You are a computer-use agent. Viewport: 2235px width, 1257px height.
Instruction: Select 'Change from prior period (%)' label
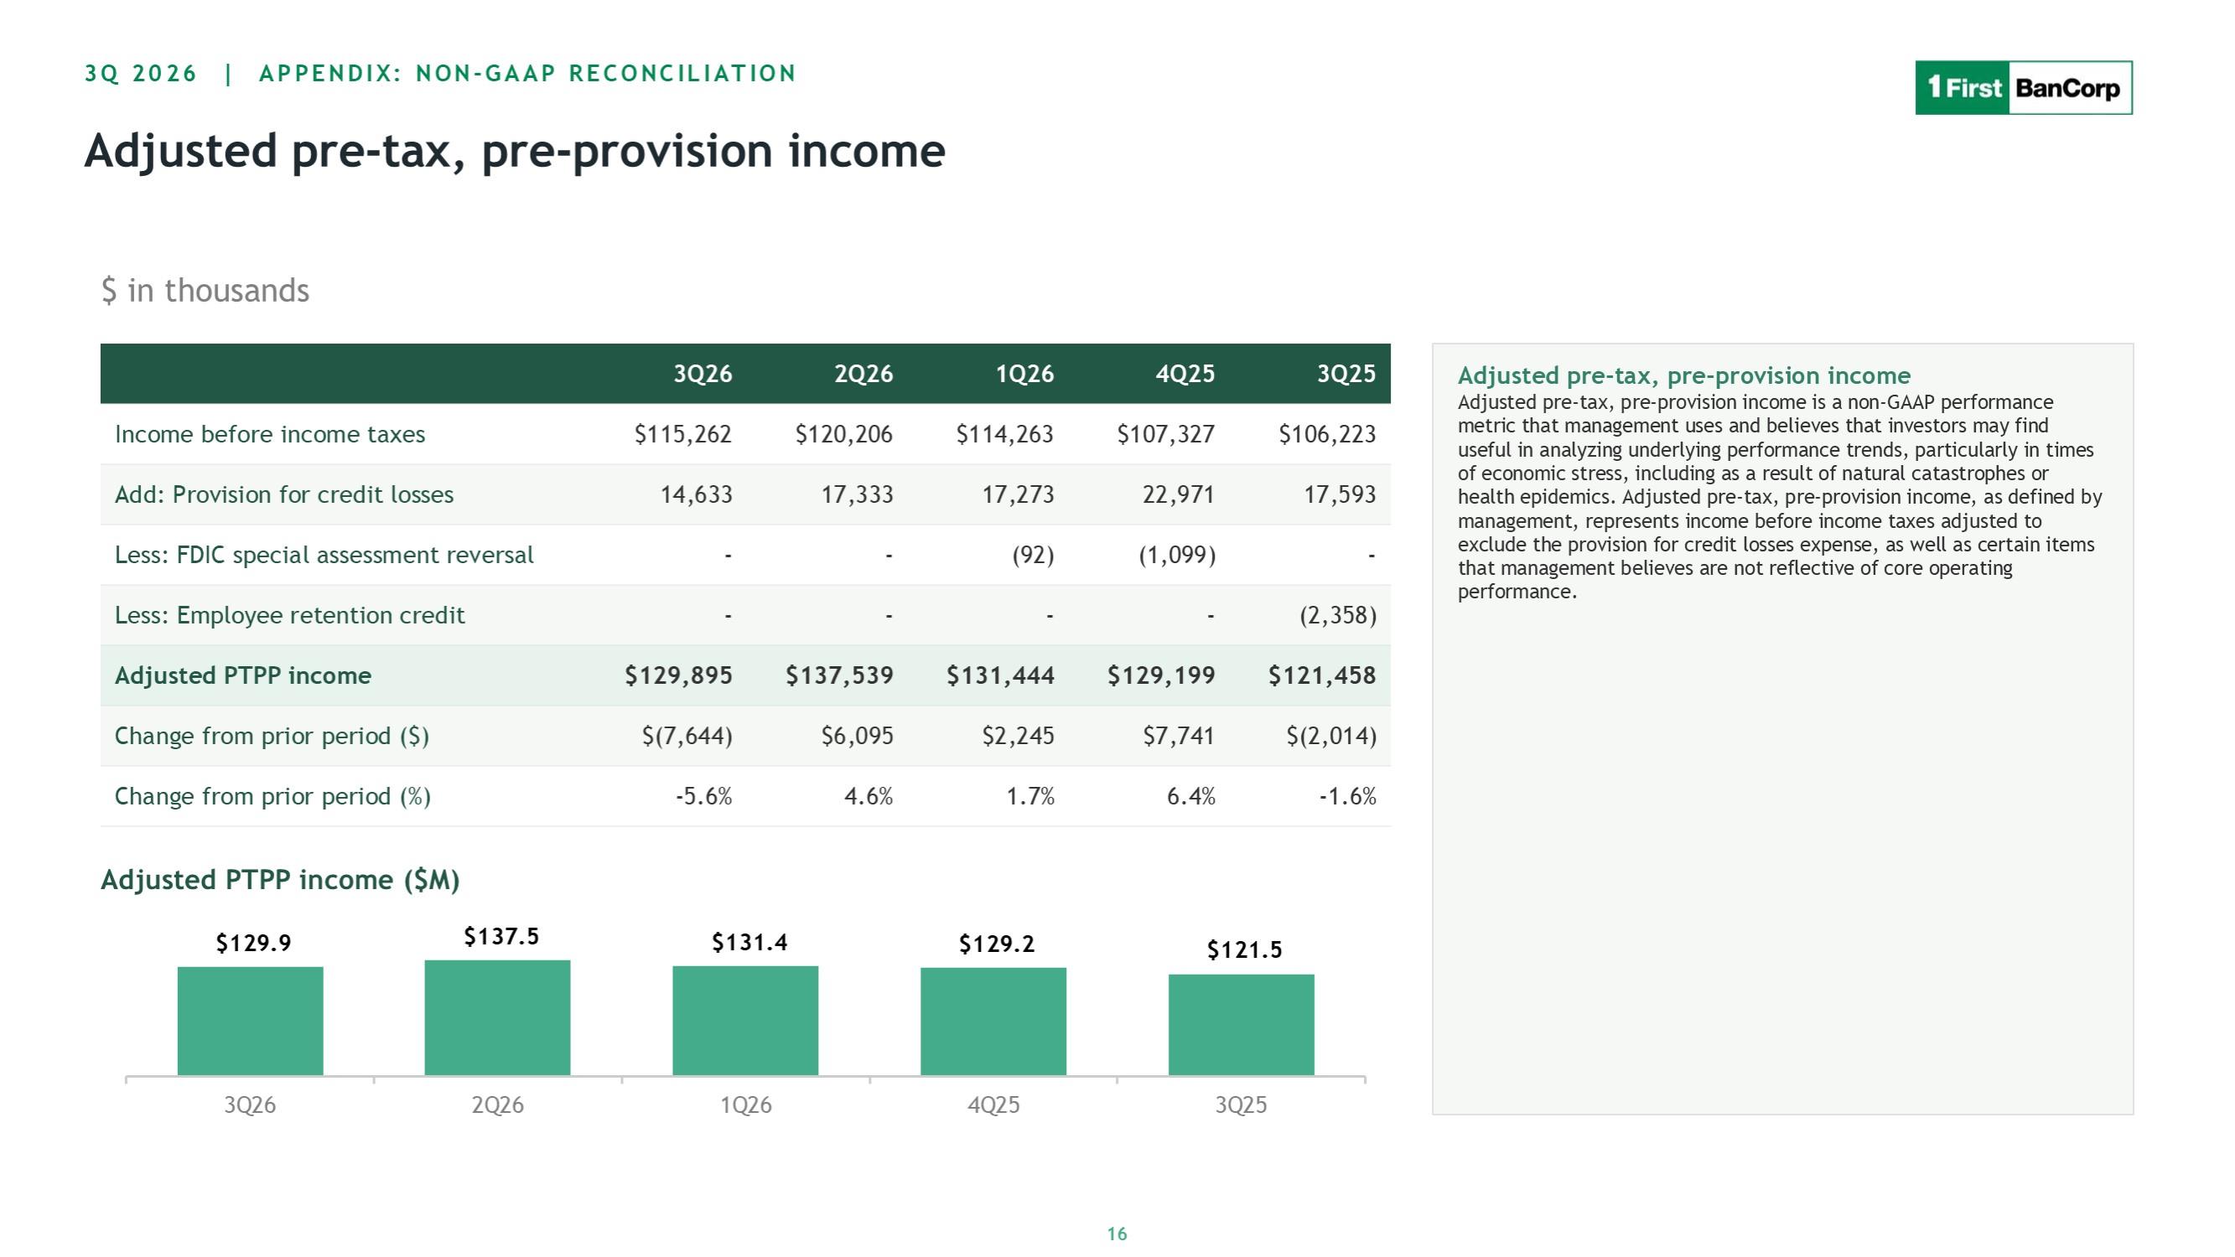tap(272, 796)
